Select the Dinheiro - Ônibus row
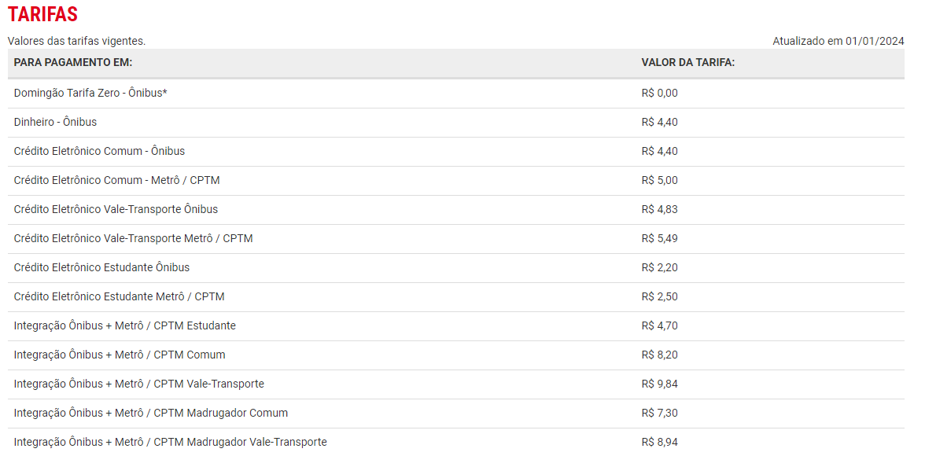The image size is (925, 467). click(55, 122)
